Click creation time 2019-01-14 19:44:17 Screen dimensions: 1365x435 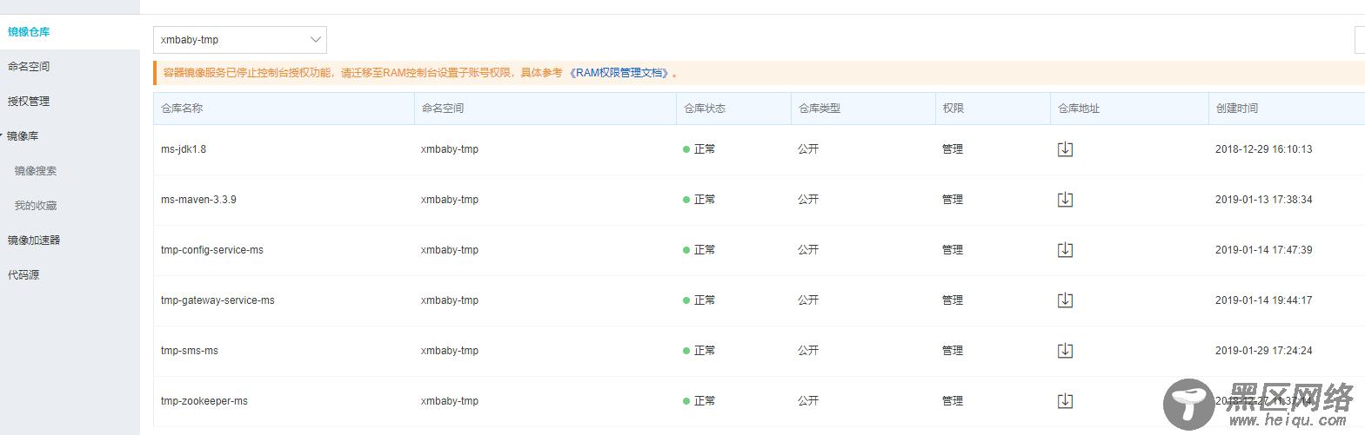(1264, 300)
